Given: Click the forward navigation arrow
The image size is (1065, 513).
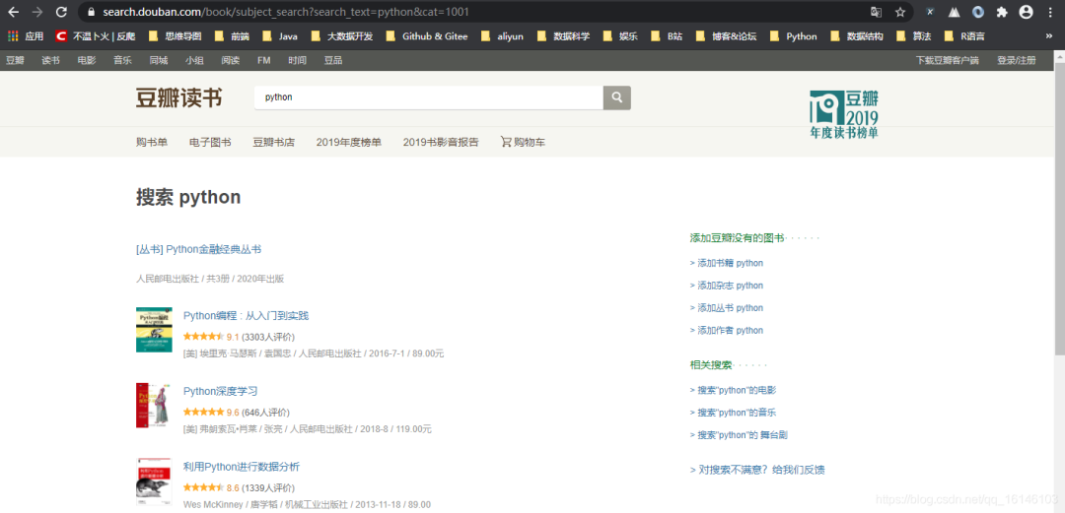Looking at the screenshot, I should click(x=37, y=12).
